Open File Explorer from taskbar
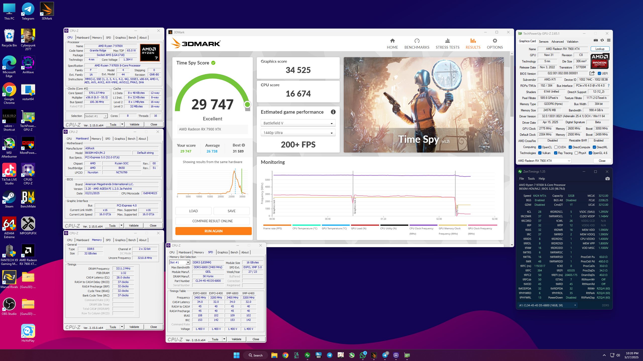Screen dimensions: 643x361 274,355
